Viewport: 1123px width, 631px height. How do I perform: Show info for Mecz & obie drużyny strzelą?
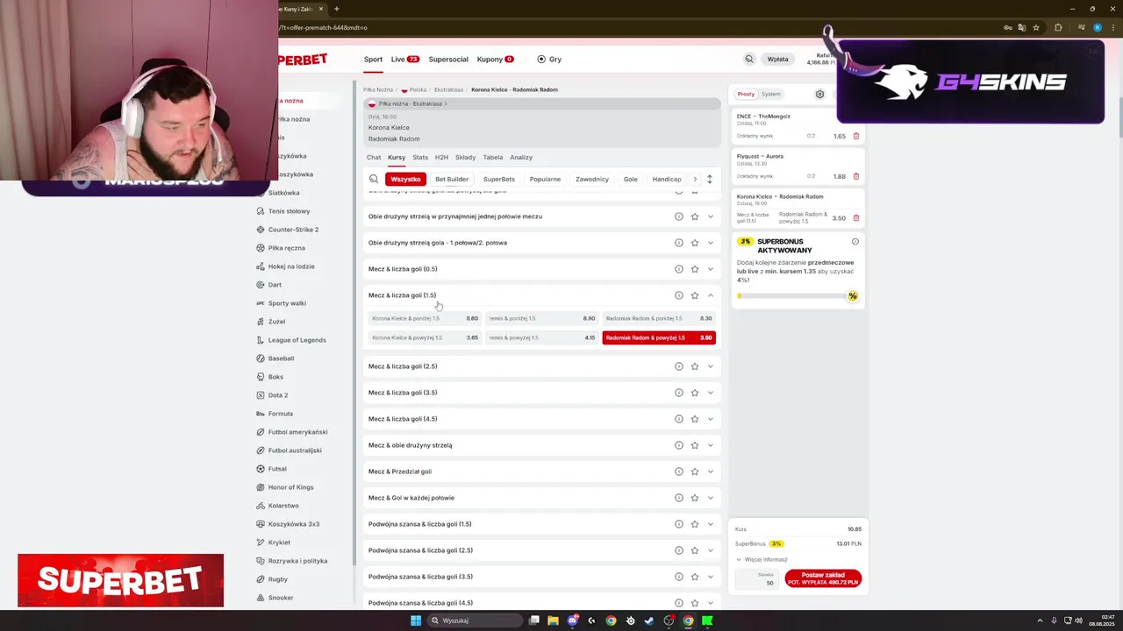click(679, 445)
